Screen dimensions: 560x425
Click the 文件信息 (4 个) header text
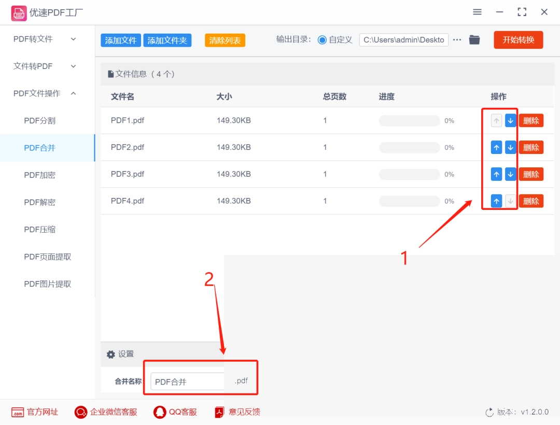145,74
